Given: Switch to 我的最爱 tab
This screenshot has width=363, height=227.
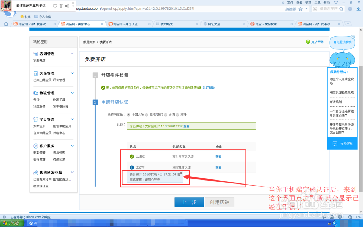Looking at the screenshot, I should point(177,24).
